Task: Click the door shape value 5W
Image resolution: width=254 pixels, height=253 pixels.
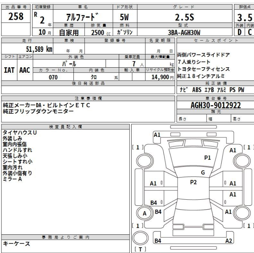Action: pyautogui.click(x=124, y=17)
